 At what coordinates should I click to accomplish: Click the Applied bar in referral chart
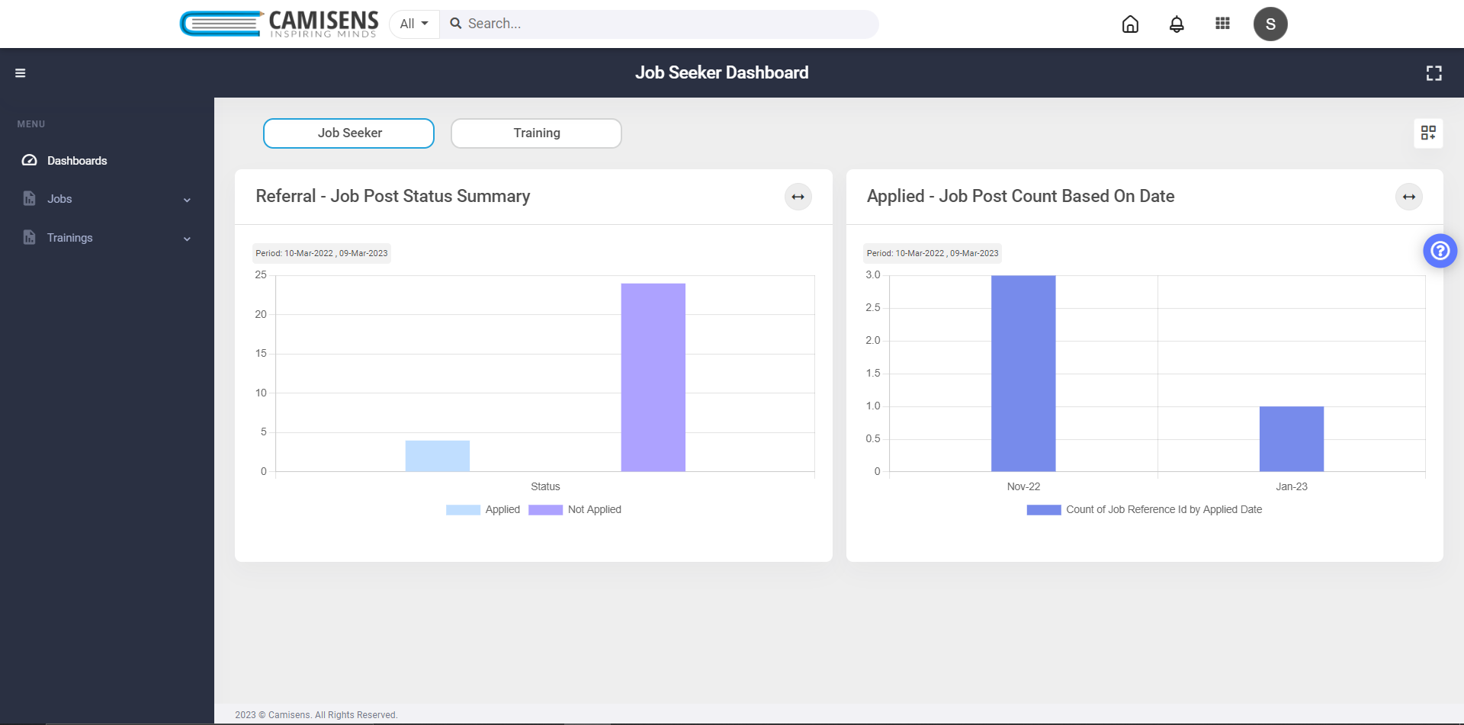(x=437, y=456)
